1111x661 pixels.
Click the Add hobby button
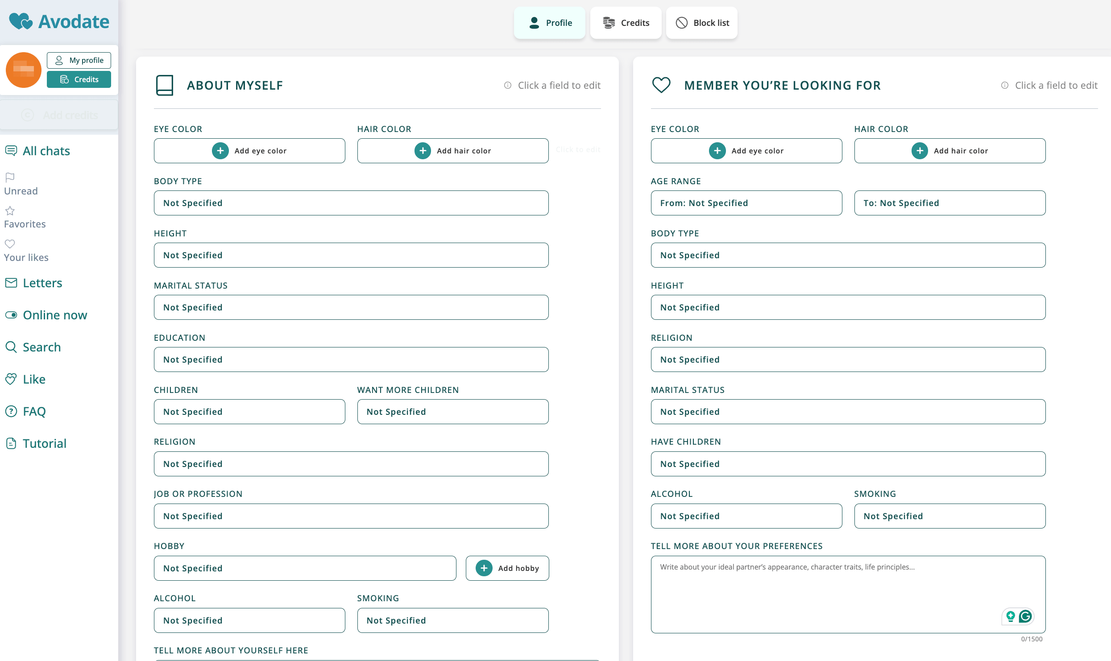pyautogui.click(x=507, y=568)
